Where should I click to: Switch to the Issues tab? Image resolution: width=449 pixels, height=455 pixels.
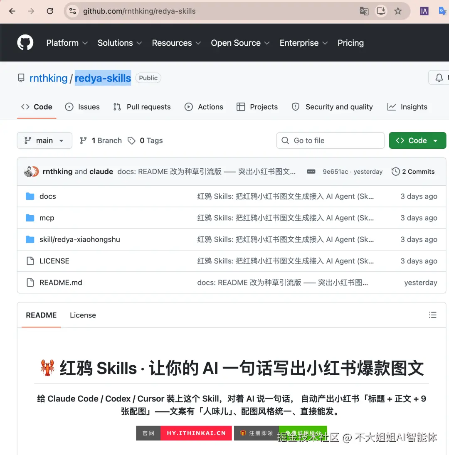point(82,107)
